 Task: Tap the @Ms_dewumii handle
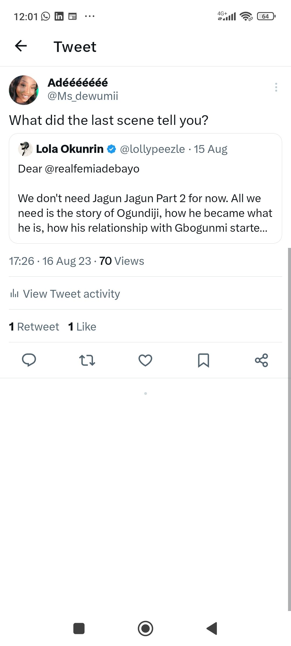(83, 96)
